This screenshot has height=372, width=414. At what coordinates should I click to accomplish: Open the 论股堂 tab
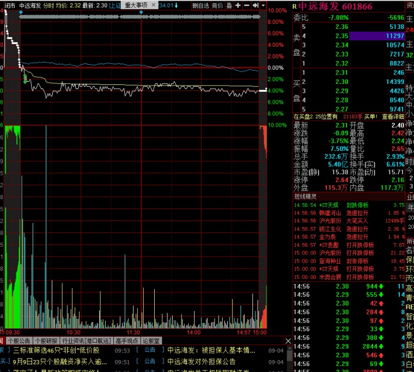click(151, 341)
